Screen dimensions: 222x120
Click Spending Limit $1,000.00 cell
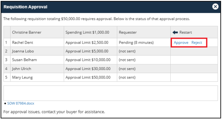(x=90, y=32)
